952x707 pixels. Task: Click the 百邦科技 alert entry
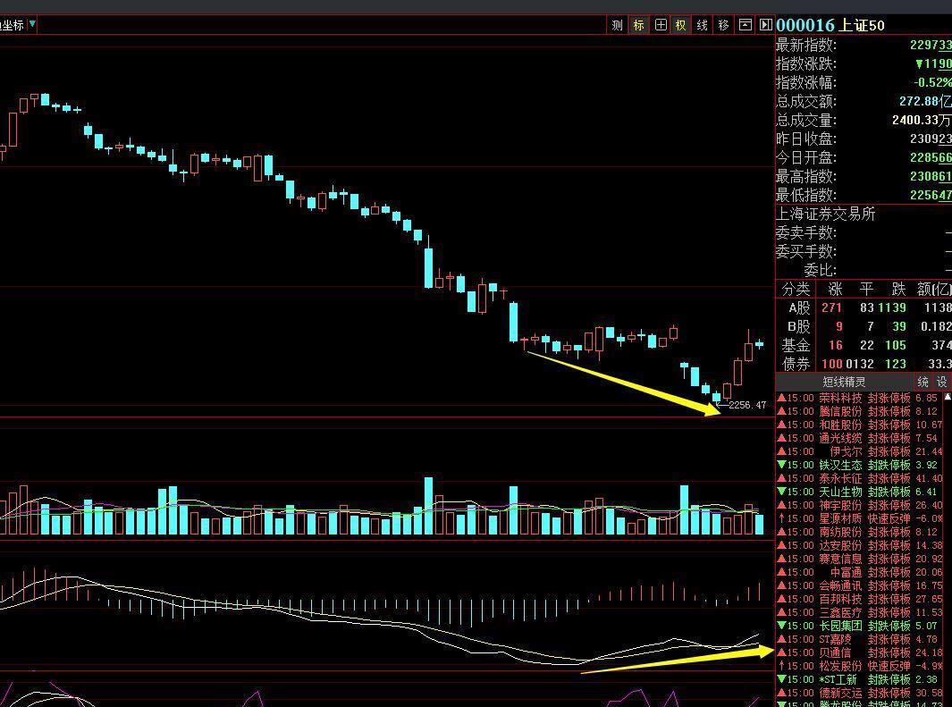pyautogui.click(x=859, y=599)
